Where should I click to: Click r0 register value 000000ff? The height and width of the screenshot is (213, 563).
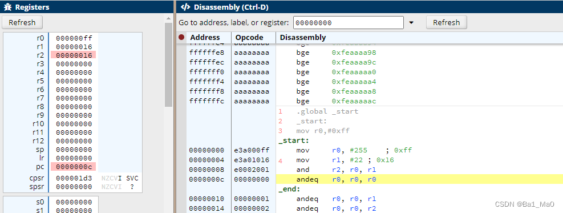coord(74,38)
